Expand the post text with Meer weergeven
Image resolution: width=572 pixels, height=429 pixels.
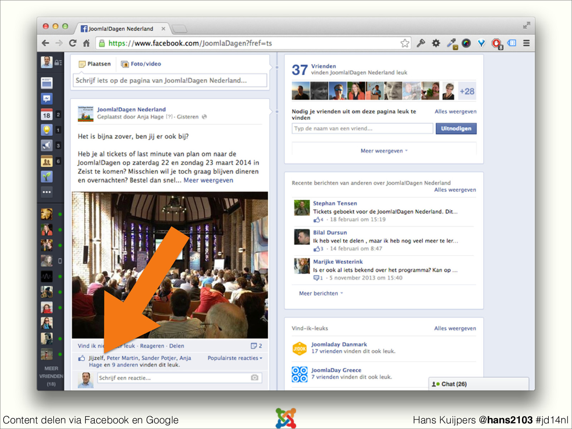(x=208, y=180)
